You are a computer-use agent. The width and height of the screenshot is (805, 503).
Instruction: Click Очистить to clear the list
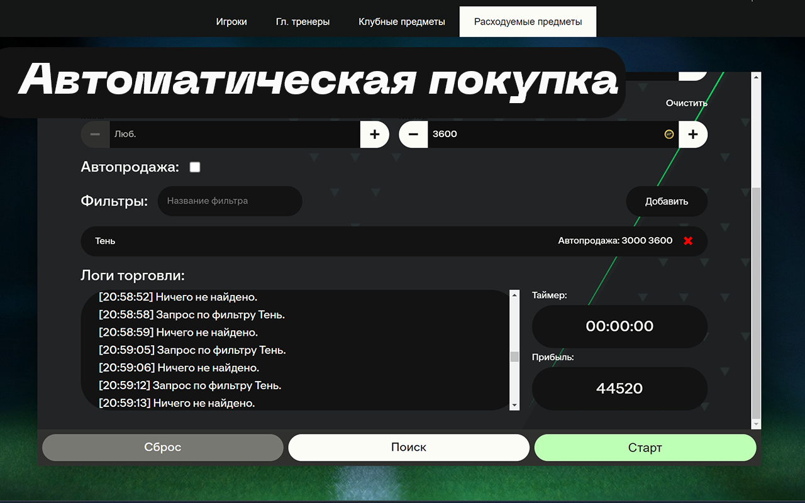686,103
